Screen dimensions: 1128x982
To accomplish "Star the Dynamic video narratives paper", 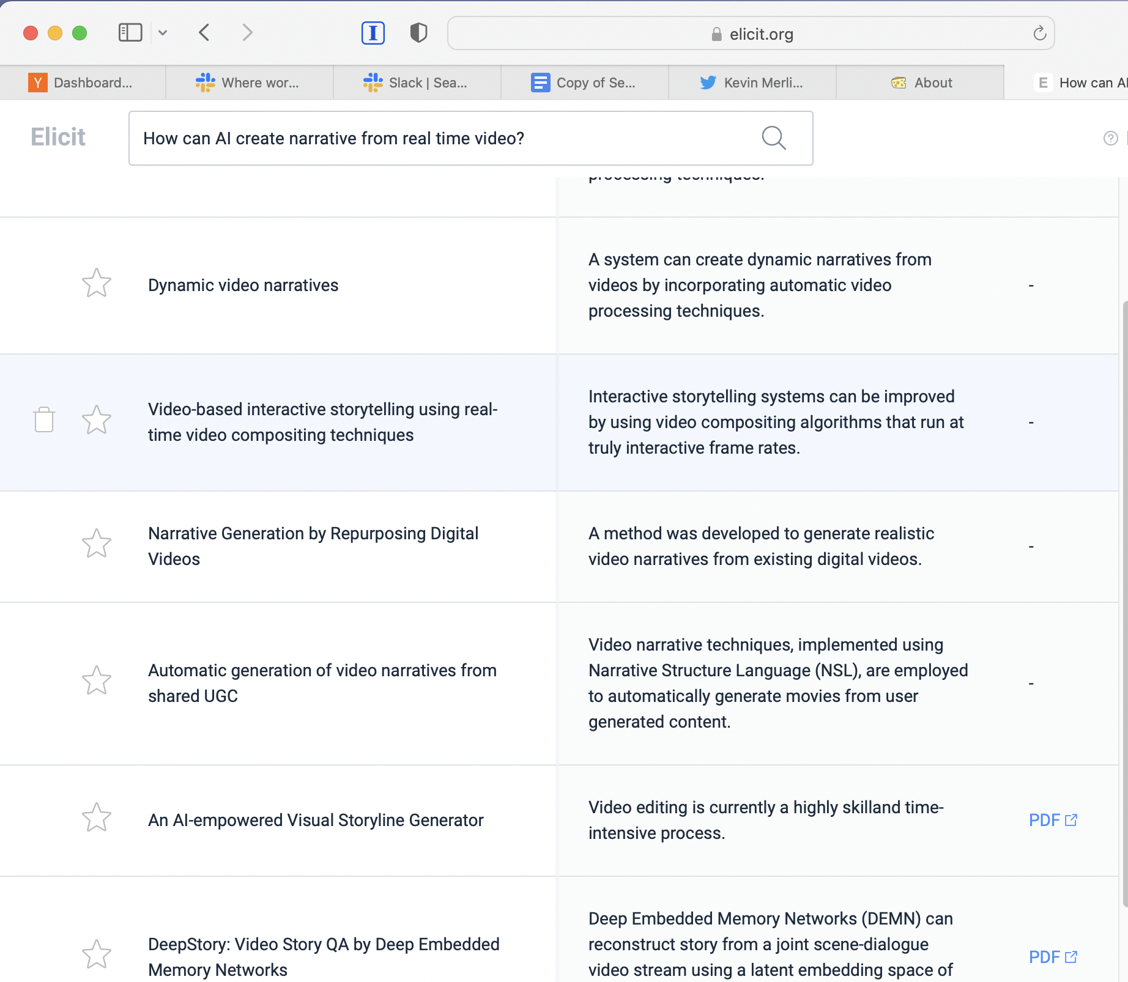I will [97, 284].
